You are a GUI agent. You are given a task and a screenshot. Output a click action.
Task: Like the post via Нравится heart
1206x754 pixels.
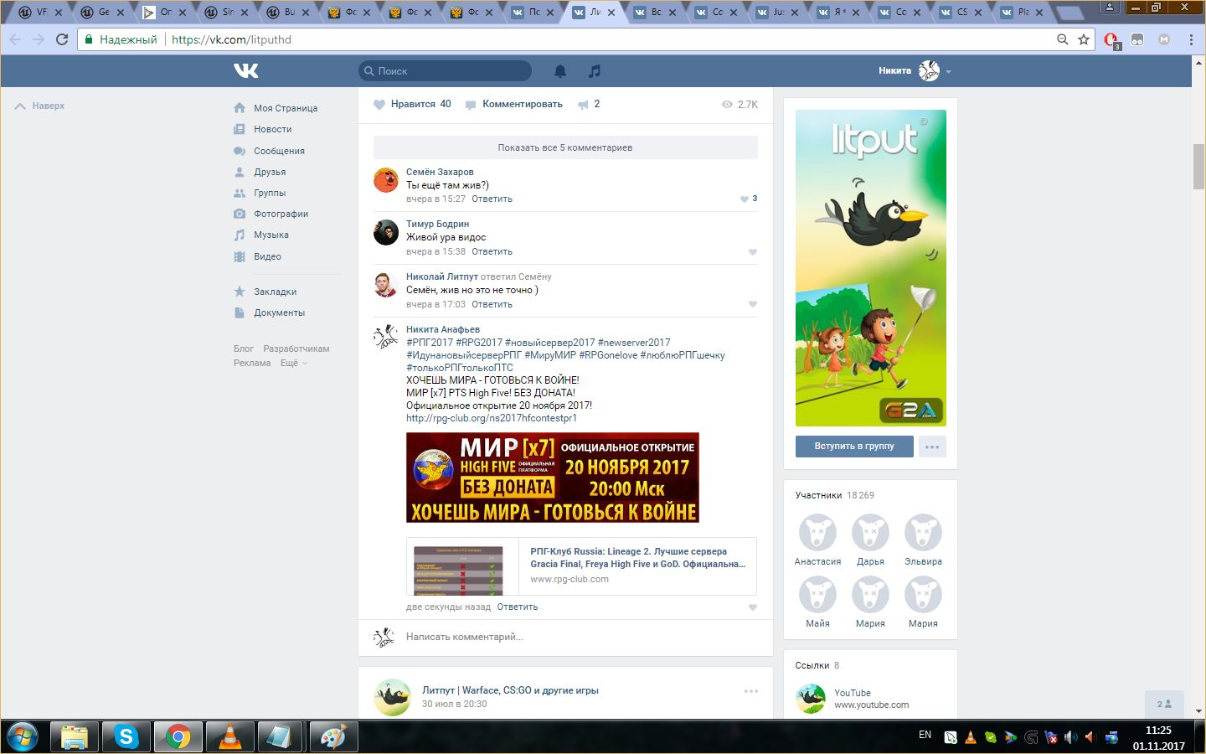pyautogui.click(x=379, y=105)
